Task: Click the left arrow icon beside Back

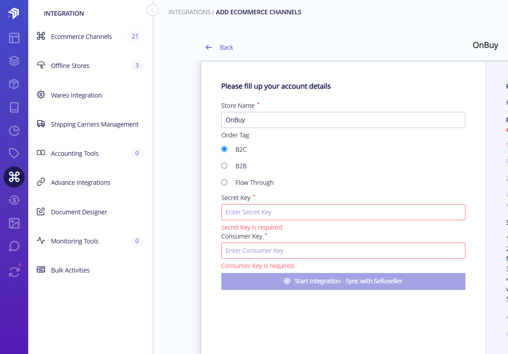Action: tap(209, 47)
